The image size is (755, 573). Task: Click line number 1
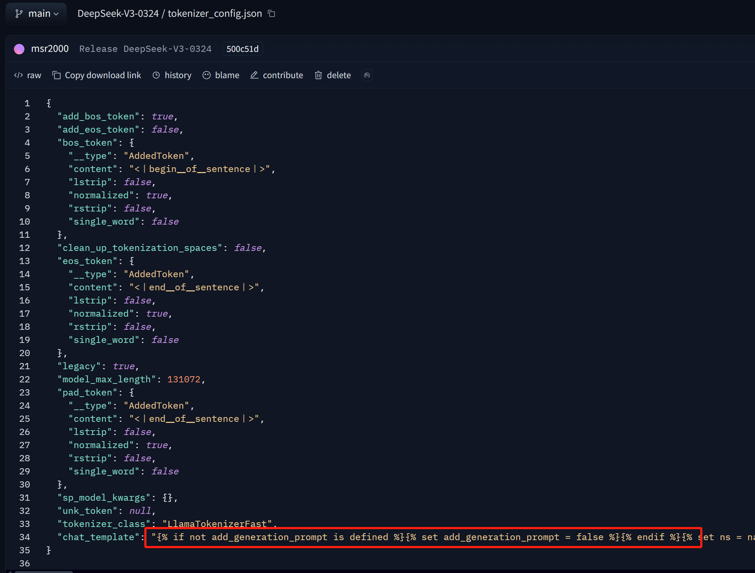(x=27, y=103)
